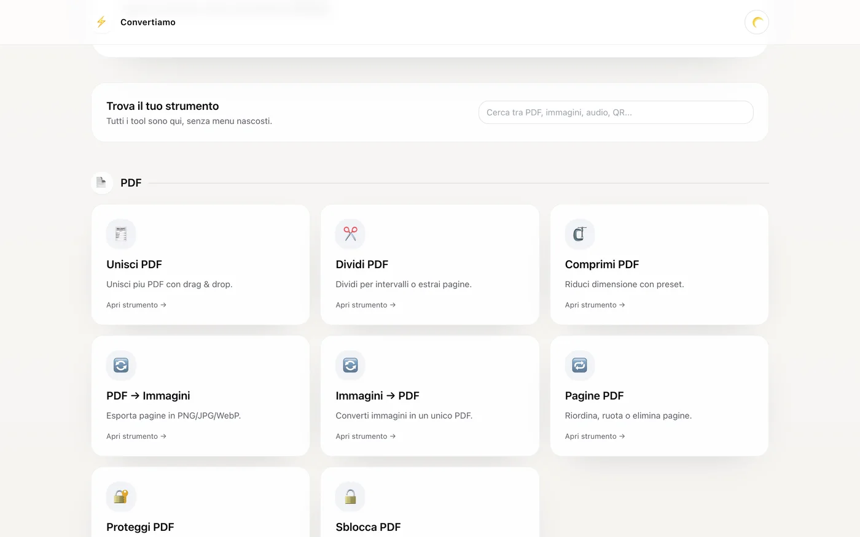Toggle dark mode with the moon button
This screenshot has height=537, width=860.
point(756,22)
